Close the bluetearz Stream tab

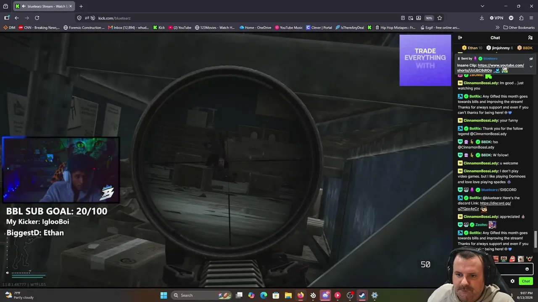(70, 6)
